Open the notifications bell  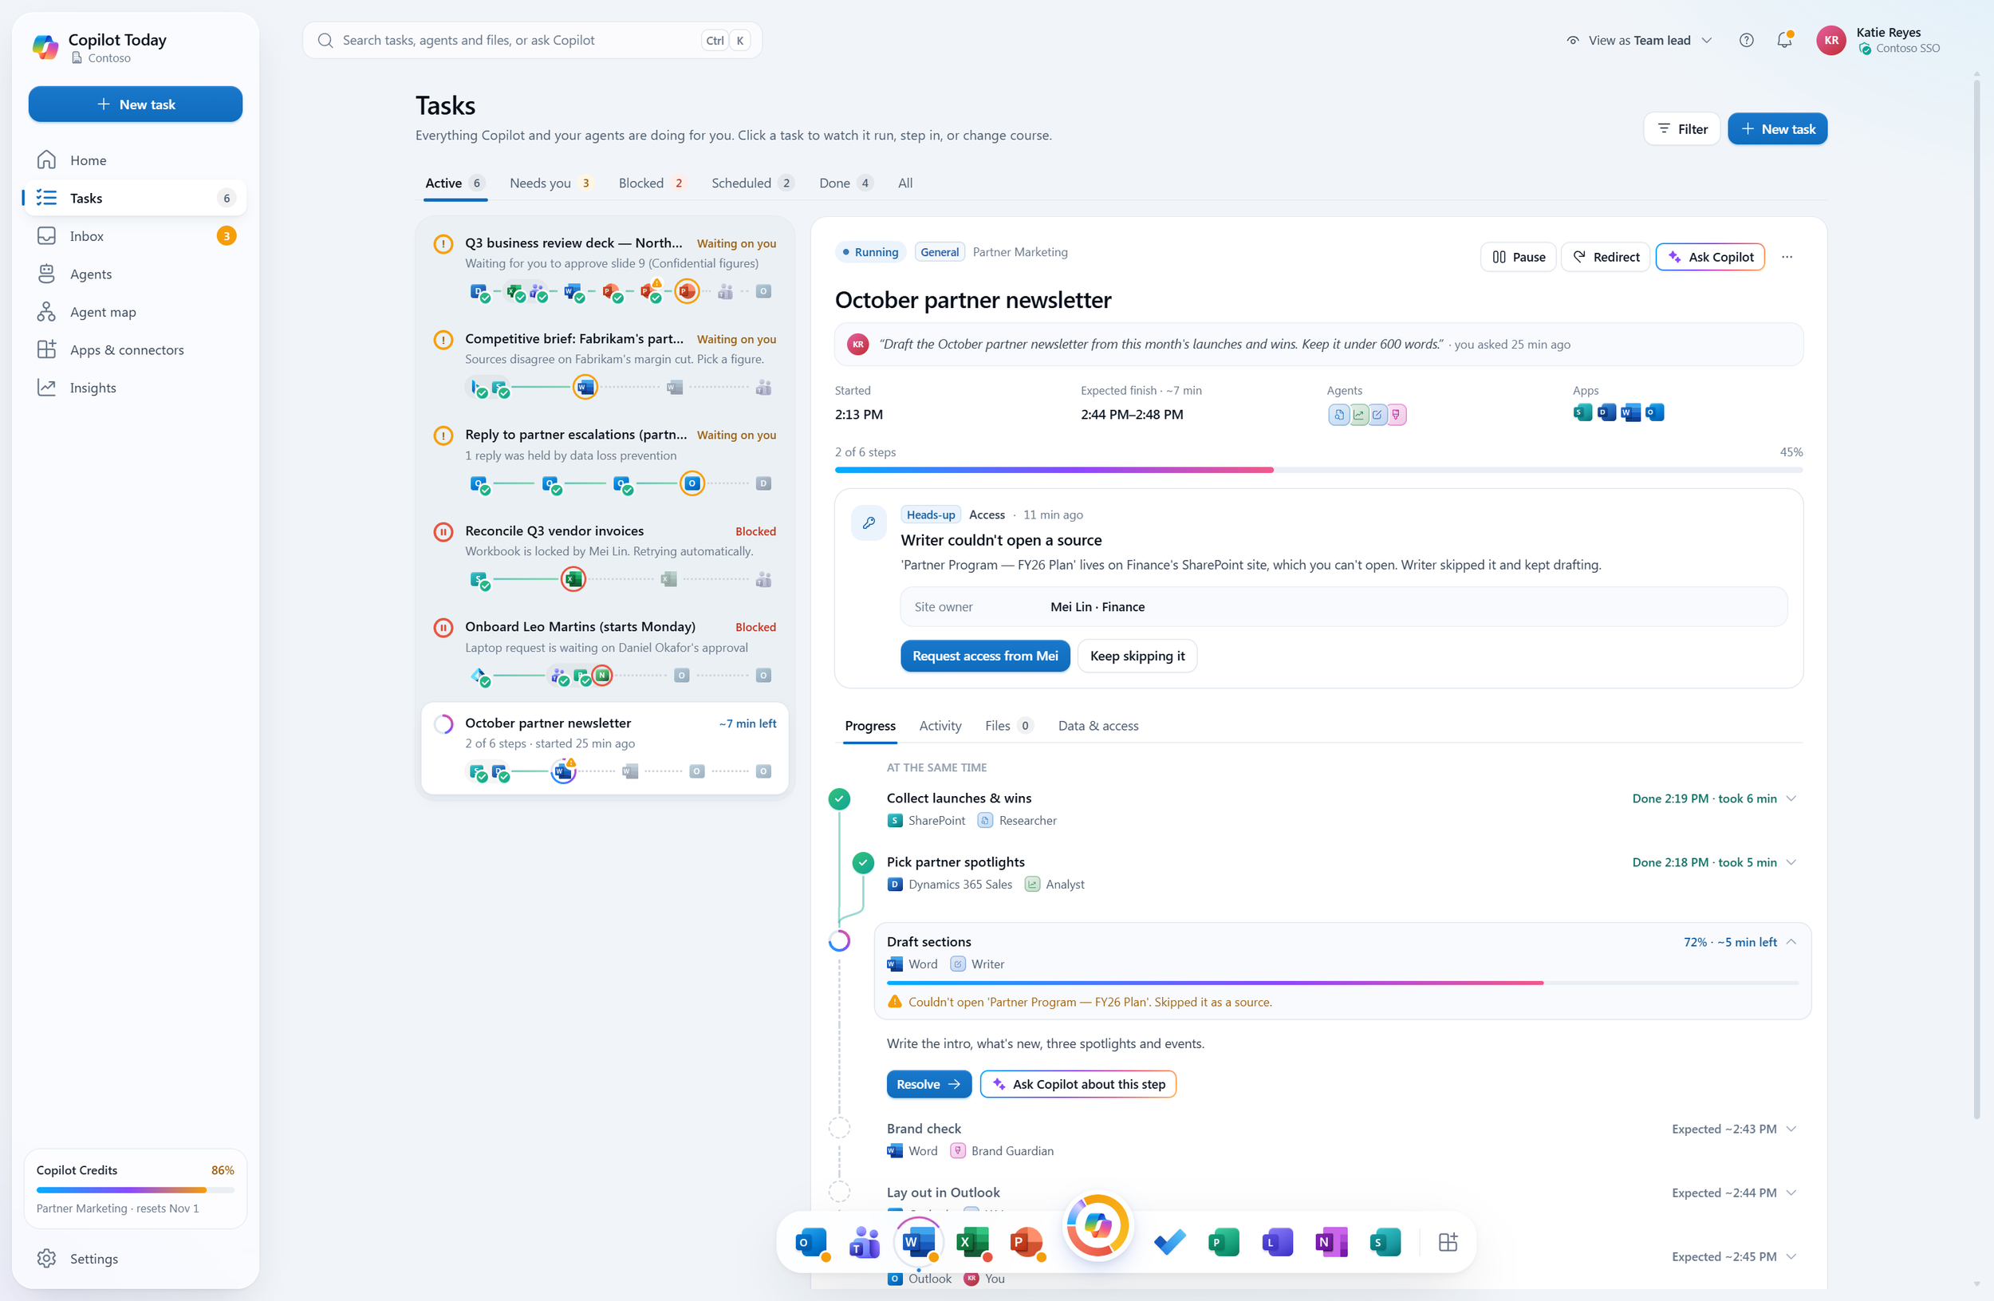tap(1784, 40)
